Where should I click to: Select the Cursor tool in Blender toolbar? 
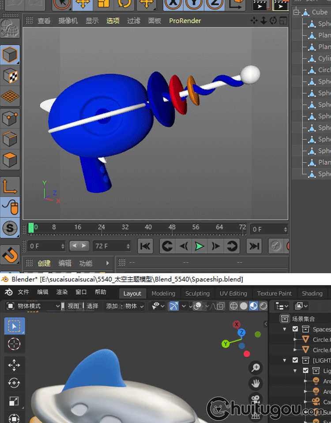pos(14,344)
